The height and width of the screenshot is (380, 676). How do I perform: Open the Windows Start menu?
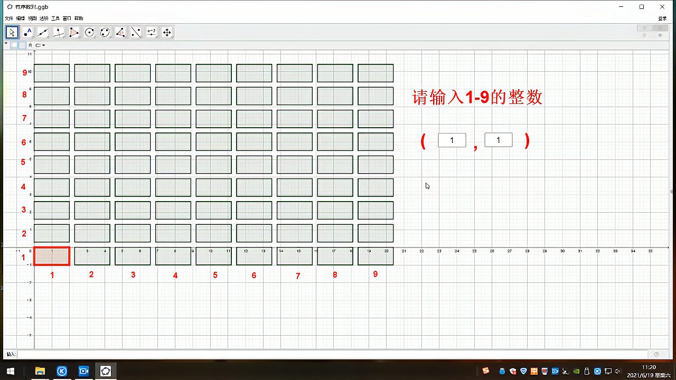pyautogui.click(x=10, y=371)
